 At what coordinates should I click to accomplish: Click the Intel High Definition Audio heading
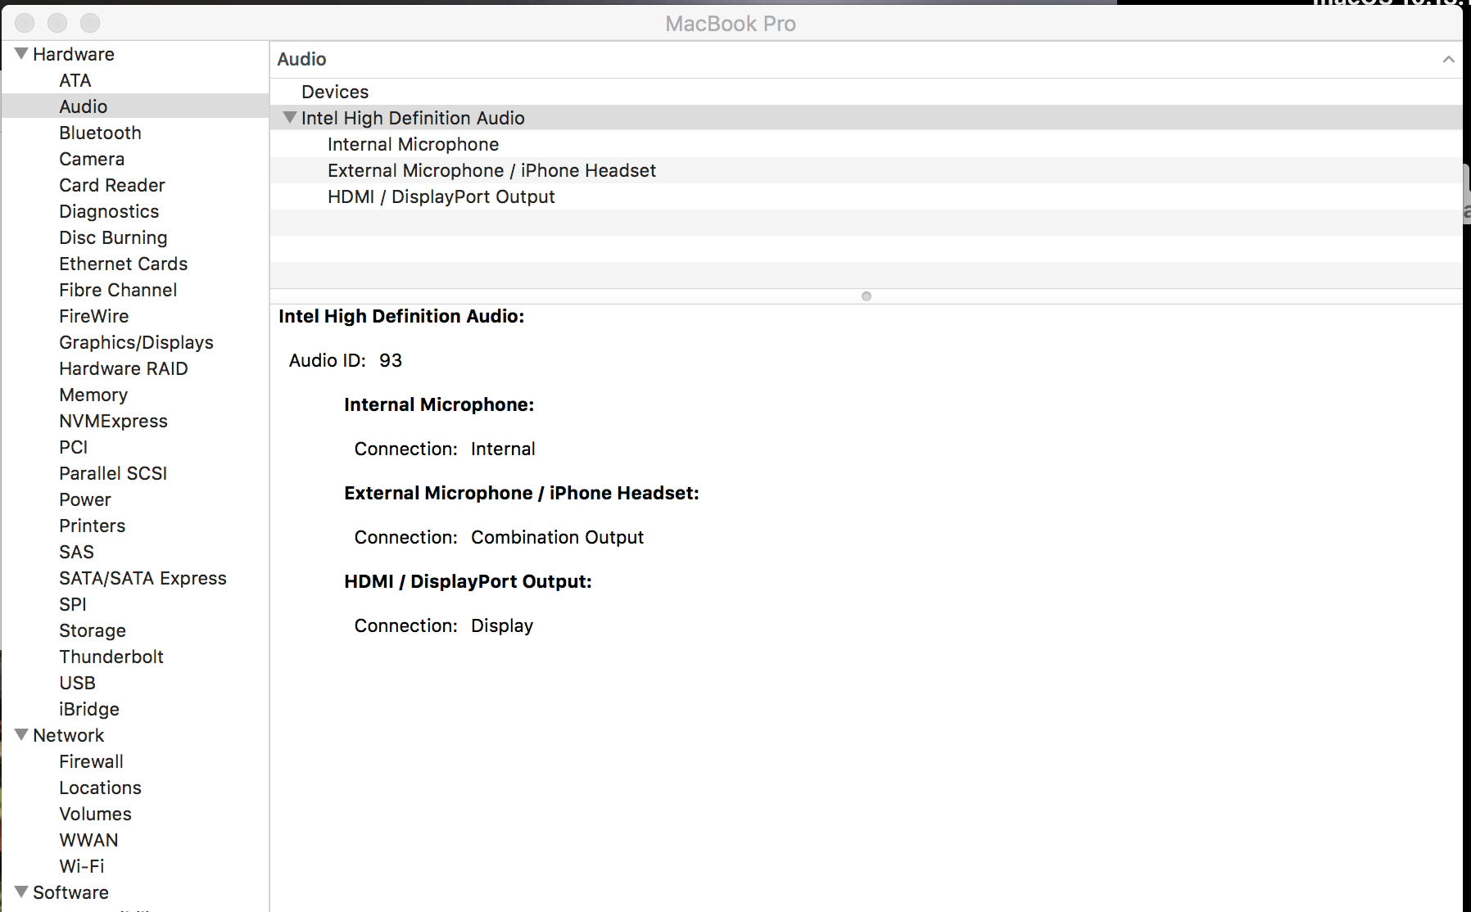coord(401,316)
